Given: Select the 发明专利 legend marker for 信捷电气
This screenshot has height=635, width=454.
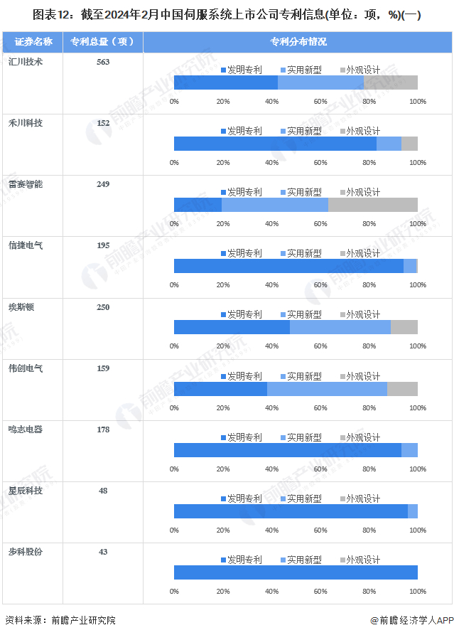Looking at the screenshot, I should pos(224,254).
